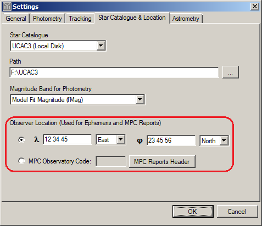Click the Settings window title bar icon
This screenshot has height=226, width=262.
click(7, 7)
